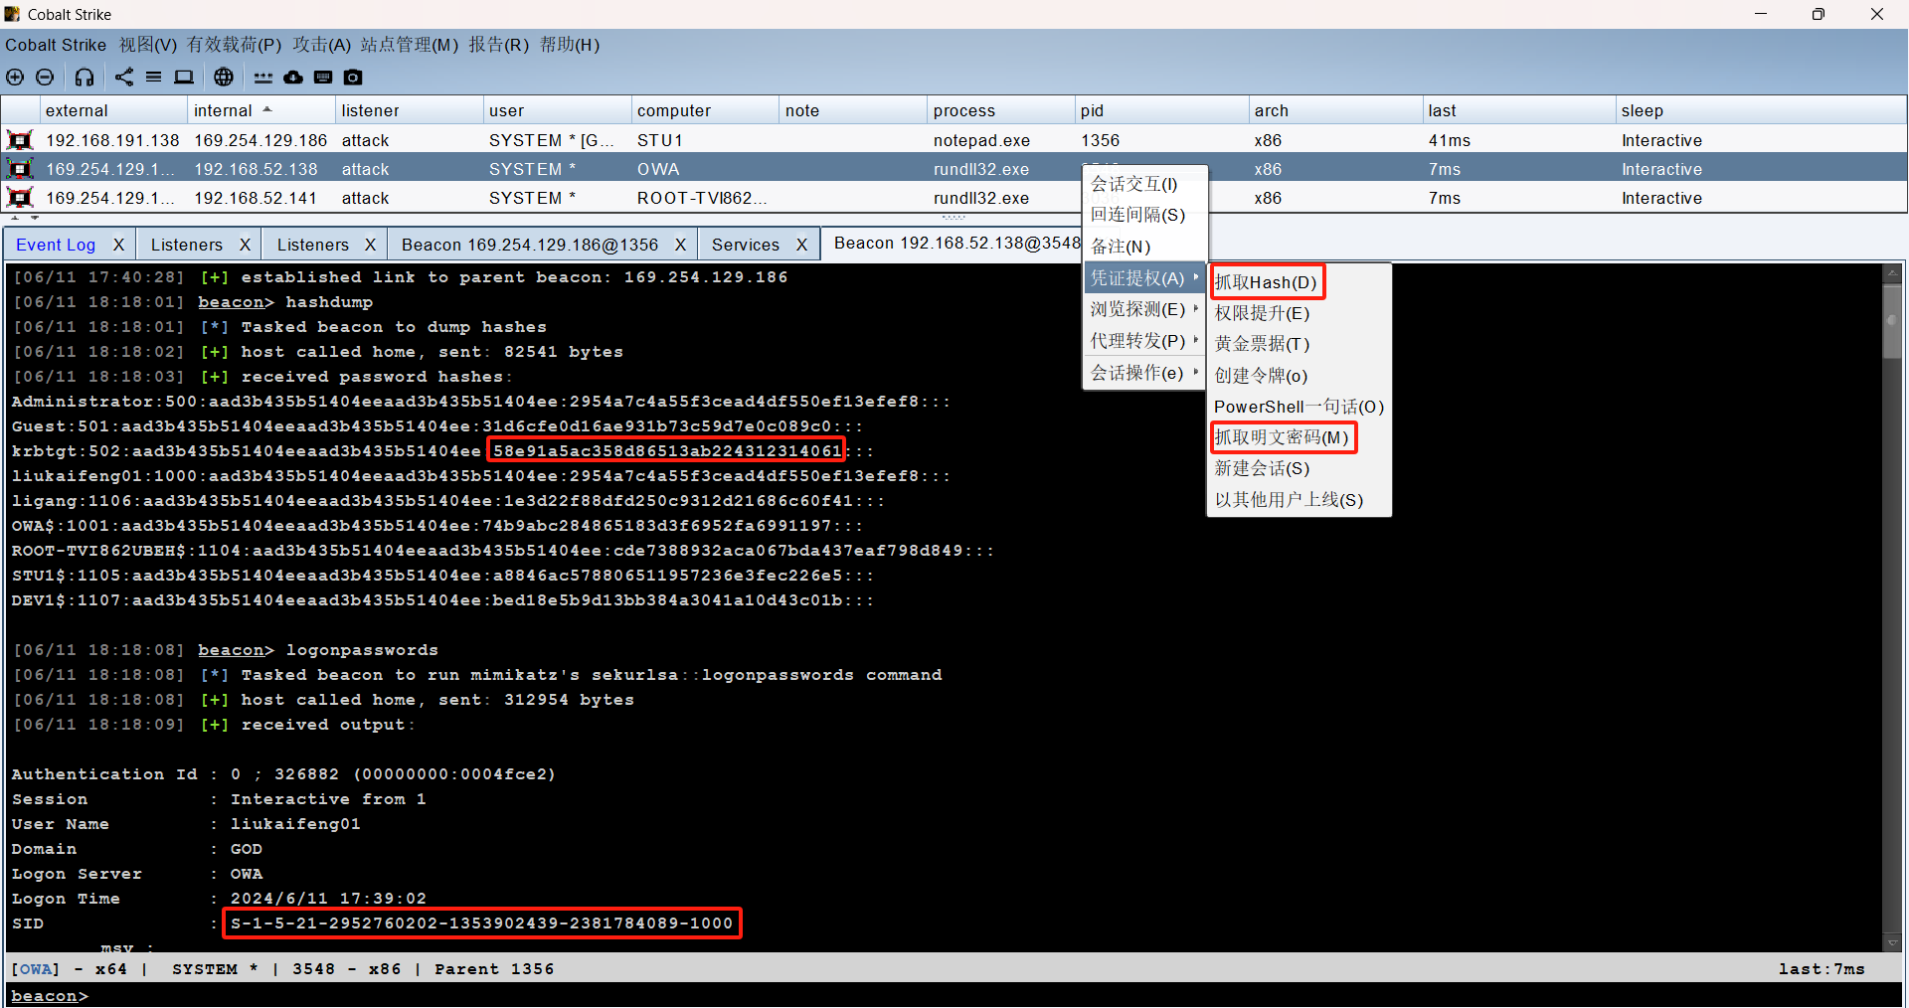Viewport: 1909px width, 1008px height.
Task: Choose 会话交互(I) from context menu
Action: (1144, 184)
